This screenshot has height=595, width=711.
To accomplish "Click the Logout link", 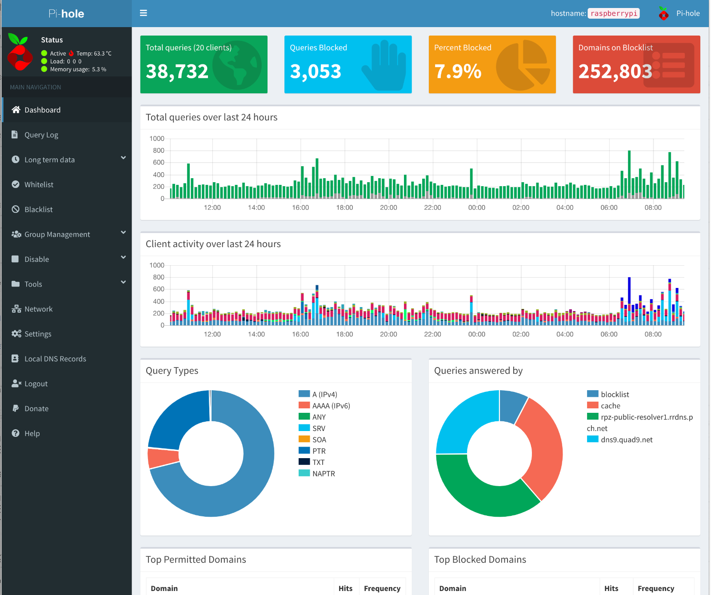I will tap(67, 383).
